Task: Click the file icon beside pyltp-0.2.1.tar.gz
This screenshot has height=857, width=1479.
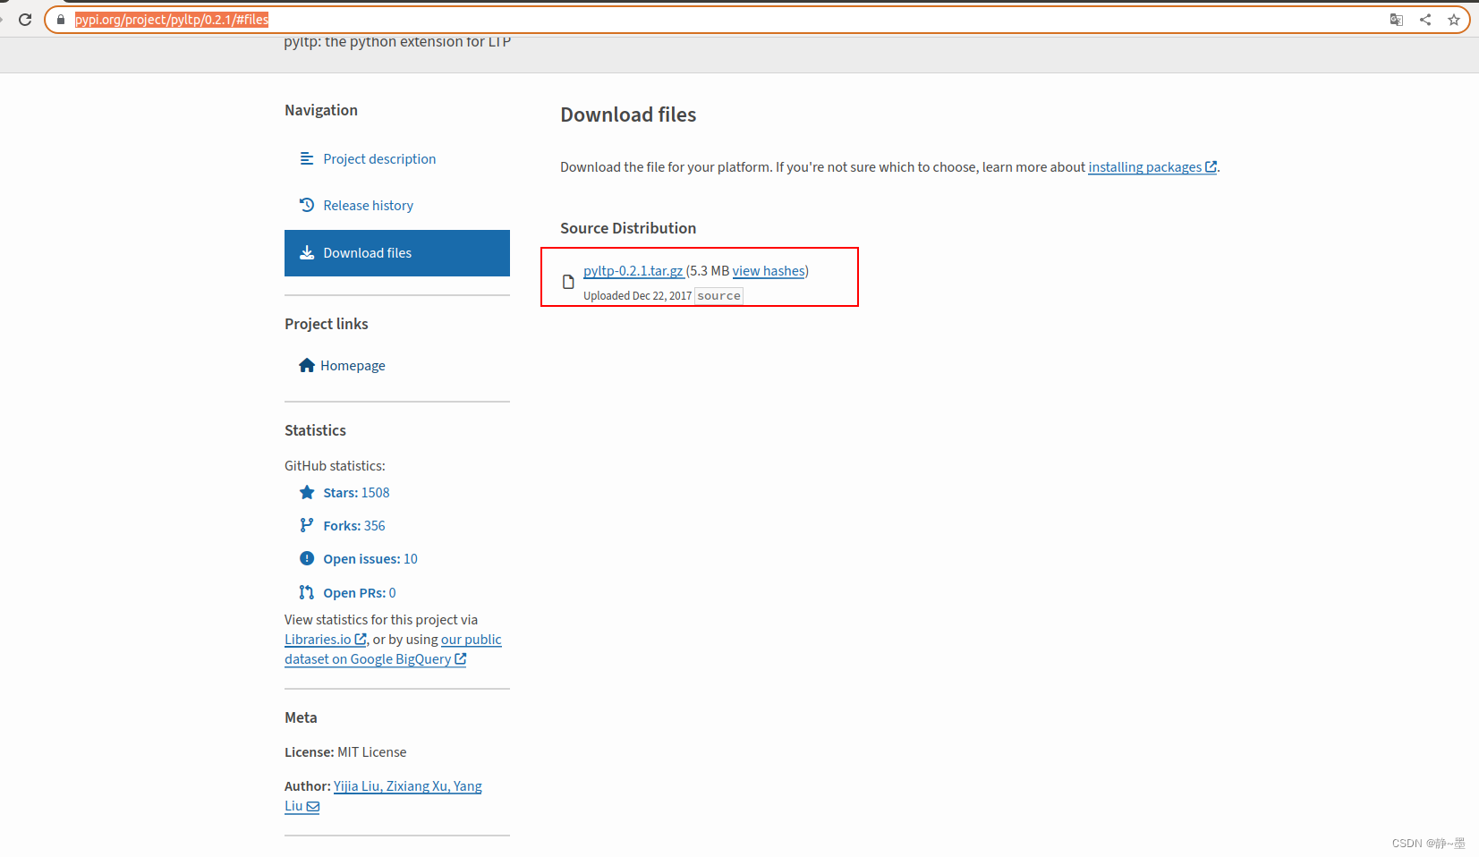Action: [568, 282]
